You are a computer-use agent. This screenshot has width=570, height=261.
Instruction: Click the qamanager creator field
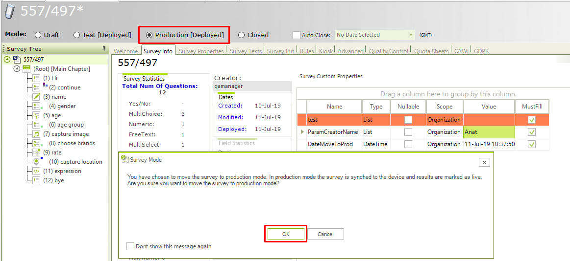coord(252,87)
